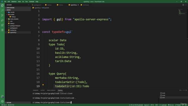
Task: Switch to the DEBUG CONSOLE panel tab
Action: point(51,90)
